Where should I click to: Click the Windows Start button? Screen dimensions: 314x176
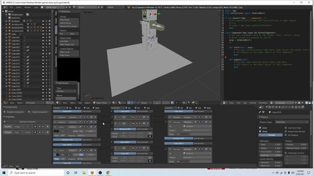point(4,173)
